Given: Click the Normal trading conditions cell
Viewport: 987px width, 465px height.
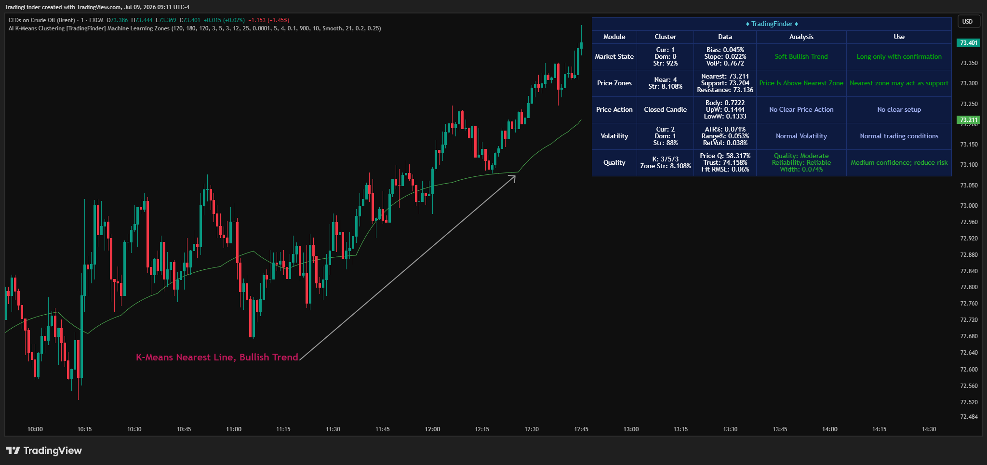Looking at the screenshot, I should point(899,136).
